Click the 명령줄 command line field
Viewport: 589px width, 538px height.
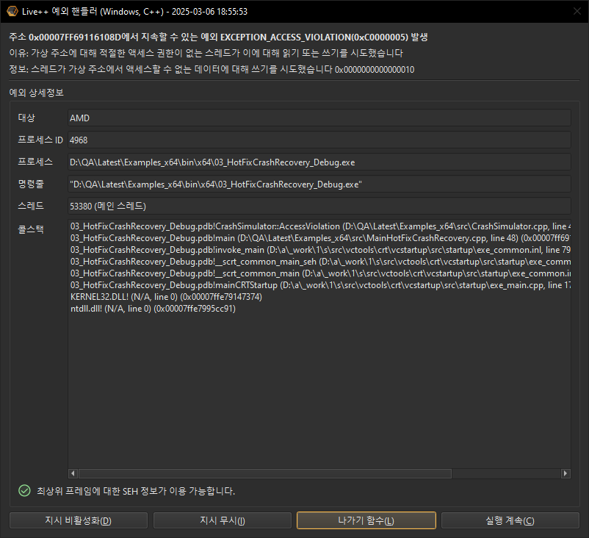[319, 184]
